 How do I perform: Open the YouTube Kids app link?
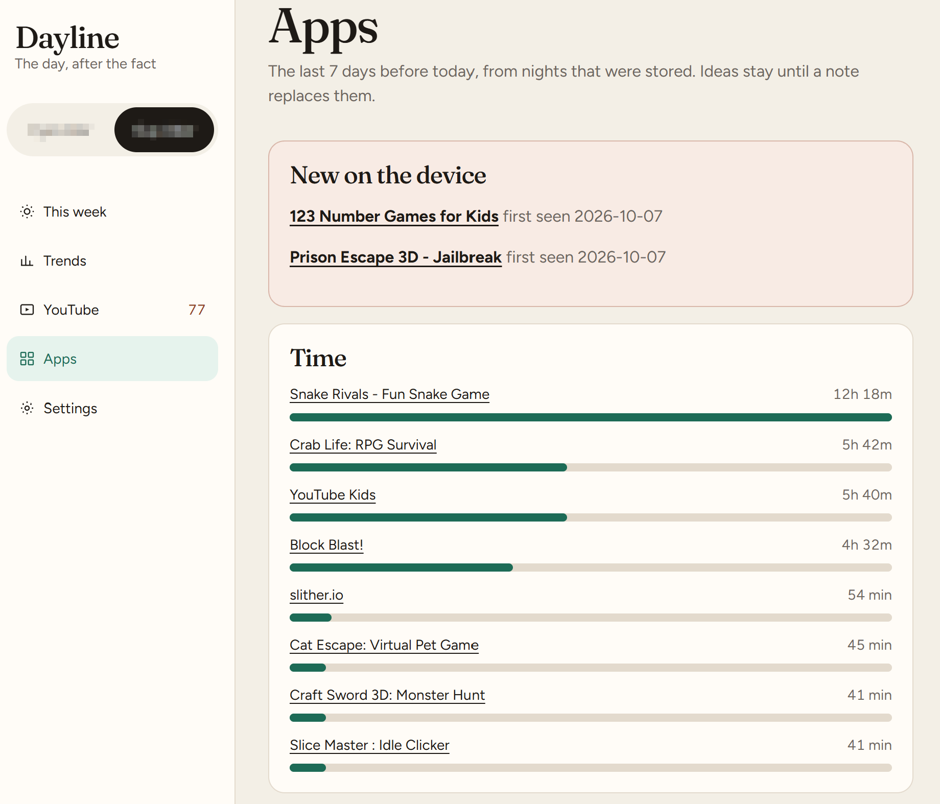click(x=333, y=495)
